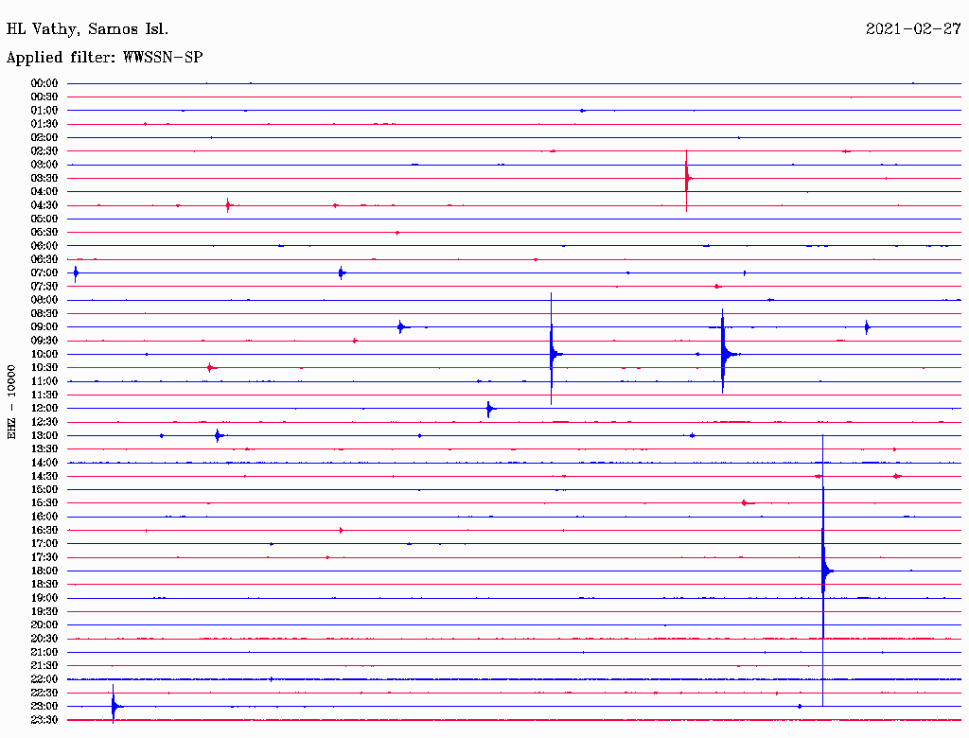
Task: Select the 09:30 time label
Action: click(x=44, y=341)
